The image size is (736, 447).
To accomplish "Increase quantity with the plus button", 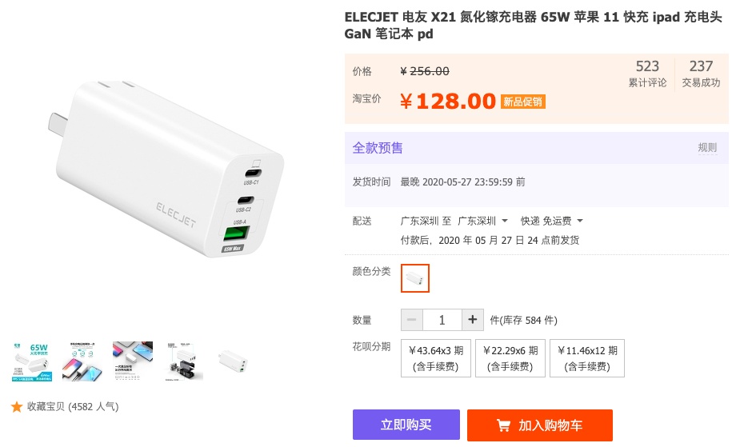I will (x=473, y=320).
